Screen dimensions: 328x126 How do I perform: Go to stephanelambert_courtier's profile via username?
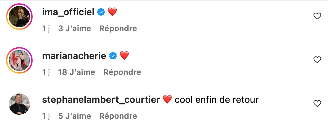pyautogui.click(x=101, y=100)
